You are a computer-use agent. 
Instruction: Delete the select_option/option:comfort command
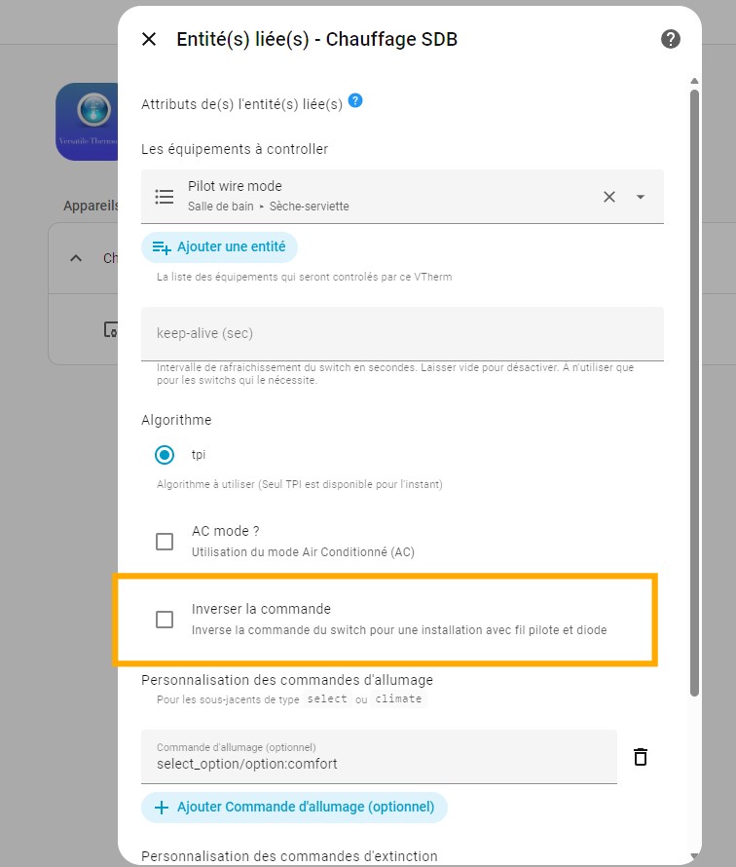[x=641, y=757]
